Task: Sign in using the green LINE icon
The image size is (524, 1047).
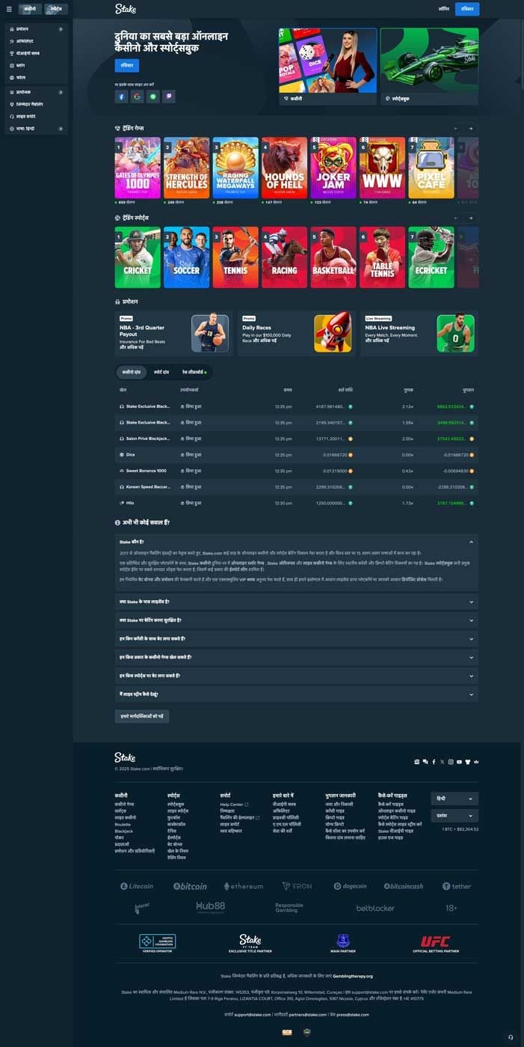Action: 153,97
